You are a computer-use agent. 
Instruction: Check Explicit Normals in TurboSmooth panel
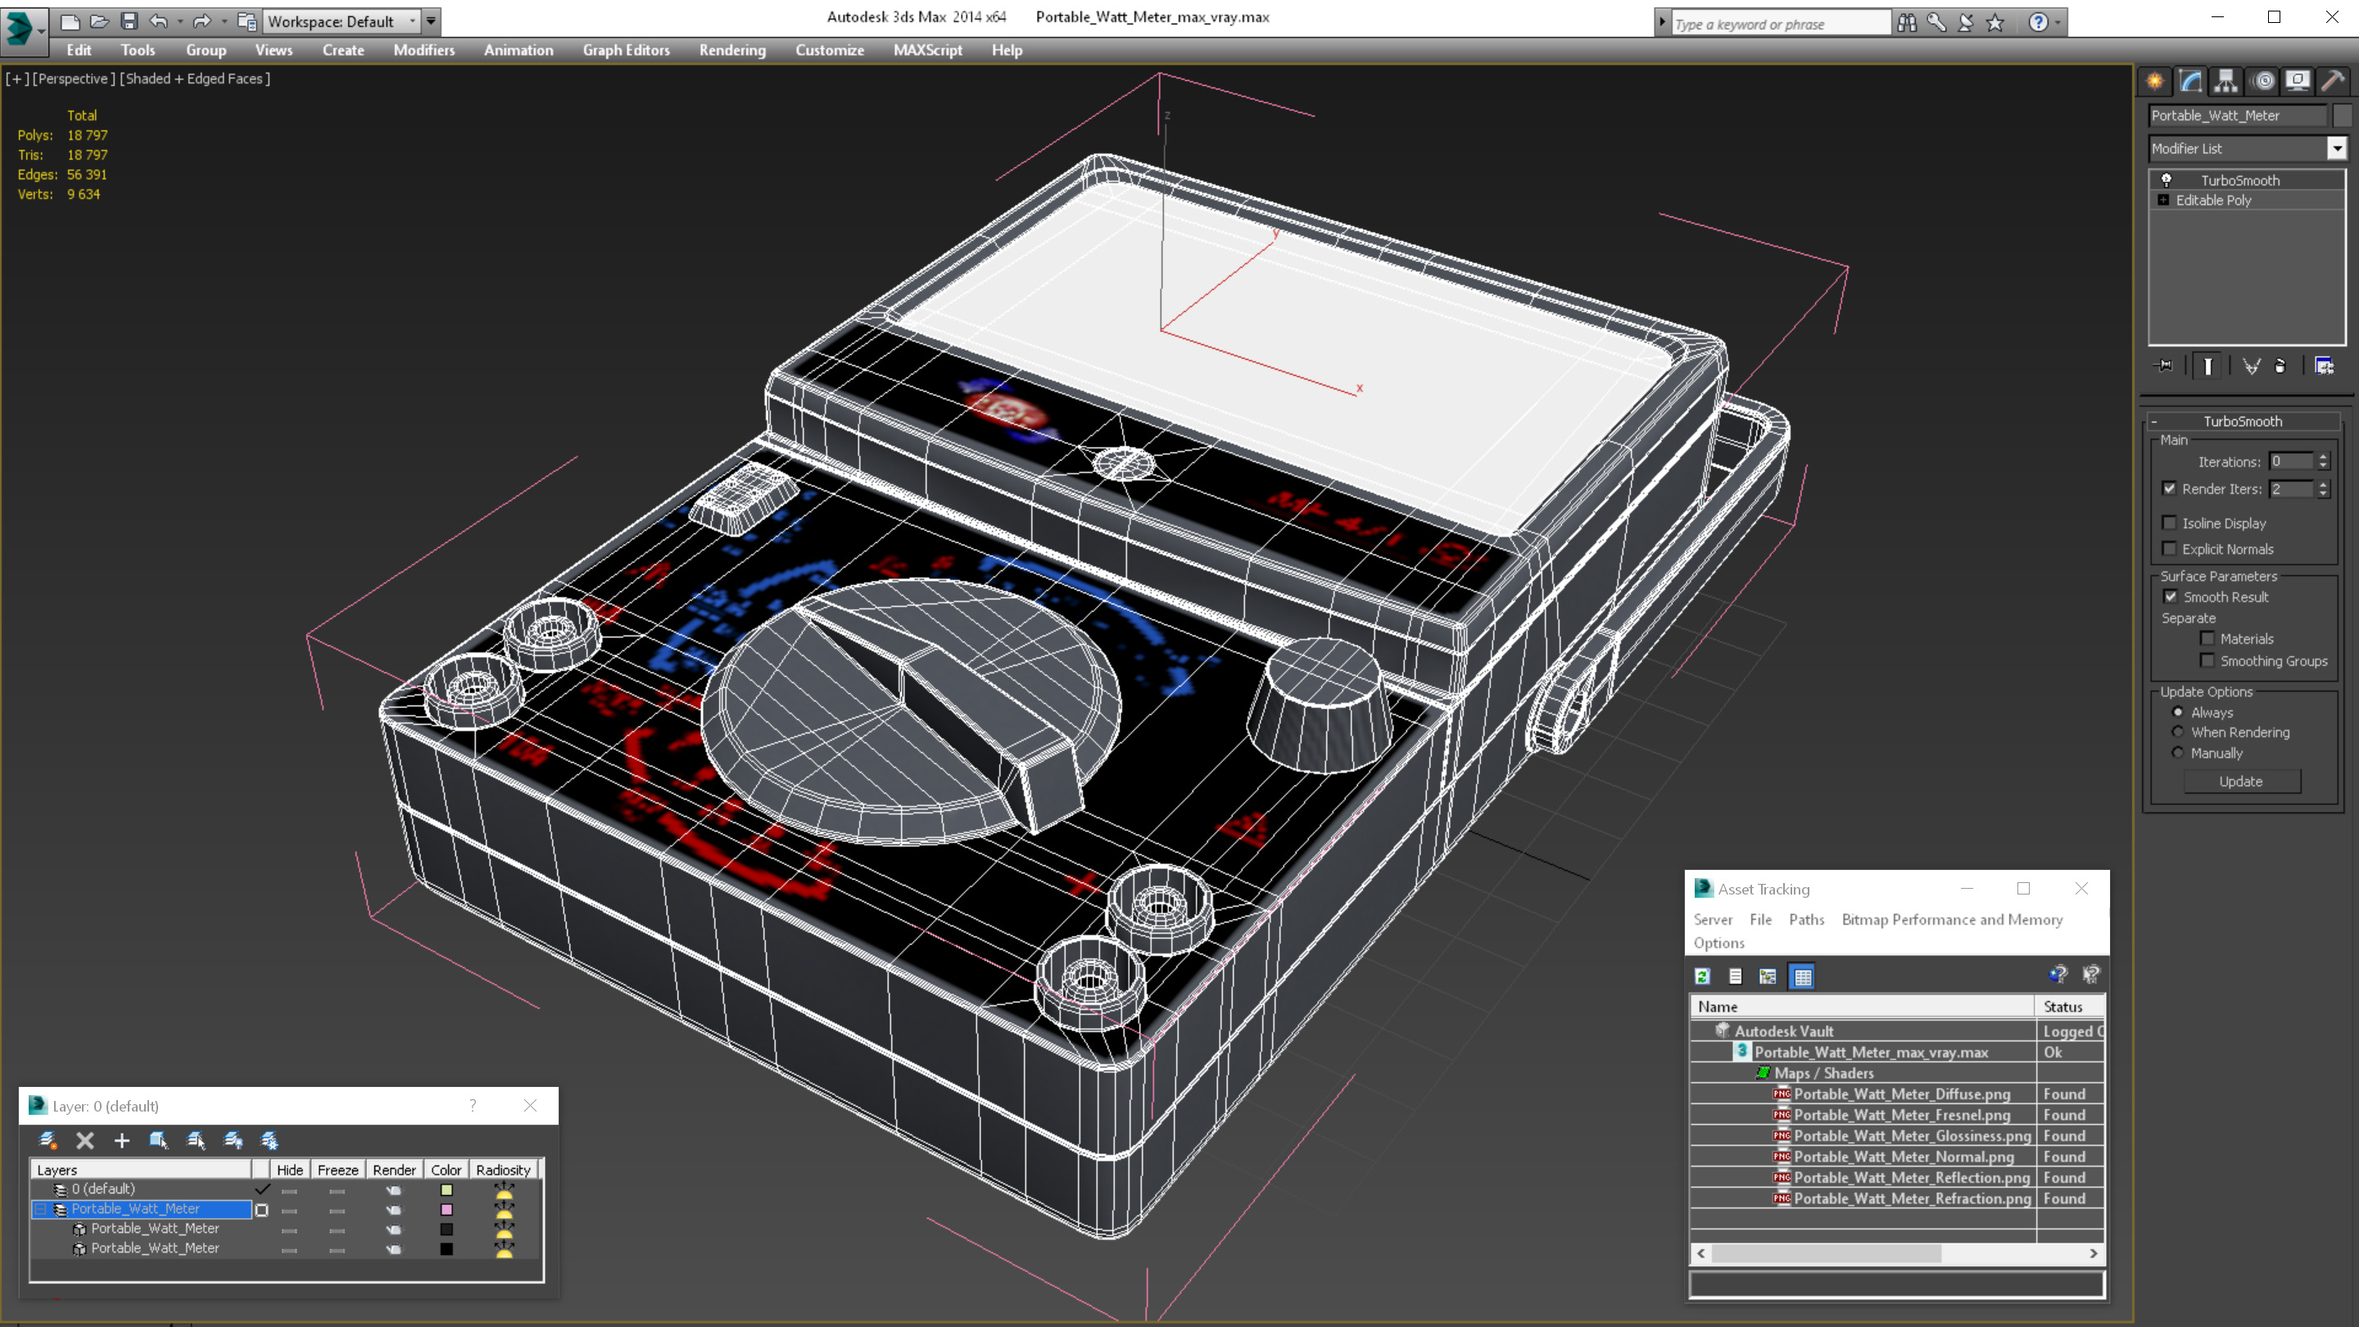pos(2170,548)
